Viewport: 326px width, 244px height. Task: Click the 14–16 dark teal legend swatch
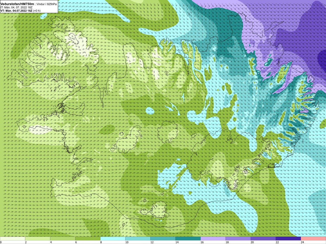(x=188, y=239)
